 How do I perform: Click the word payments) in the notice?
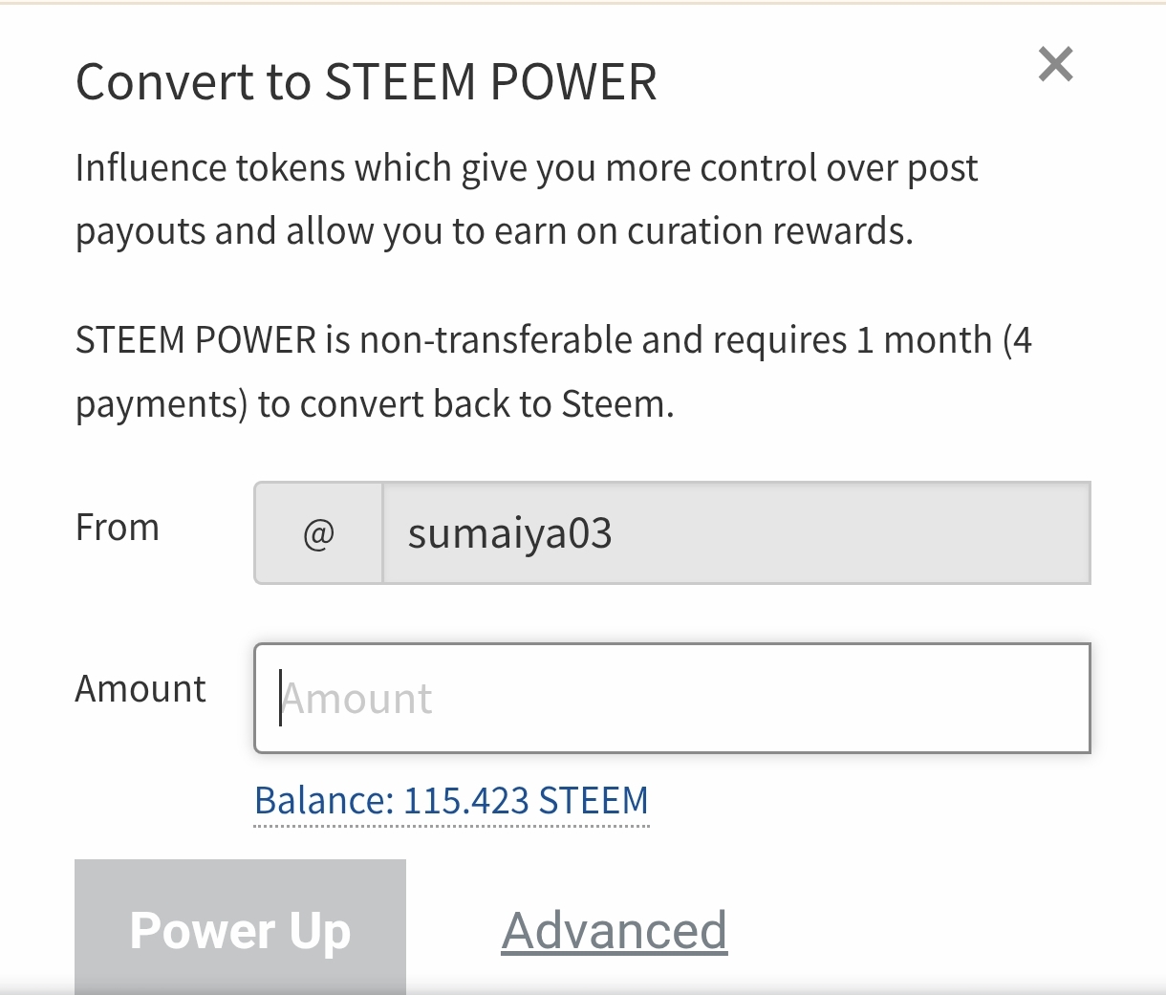point(162,405)
